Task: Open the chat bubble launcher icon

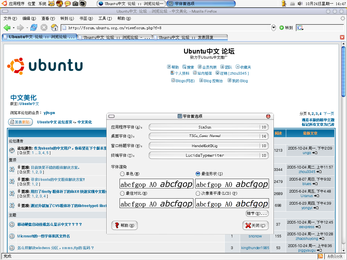Action: (x=67, y=4)
